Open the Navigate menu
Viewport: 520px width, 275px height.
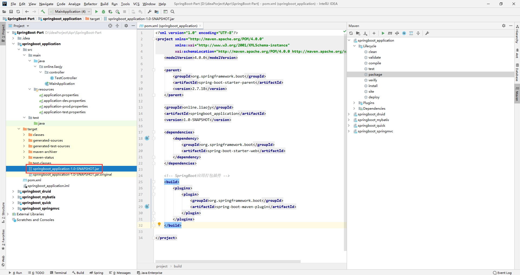point(46,4)
